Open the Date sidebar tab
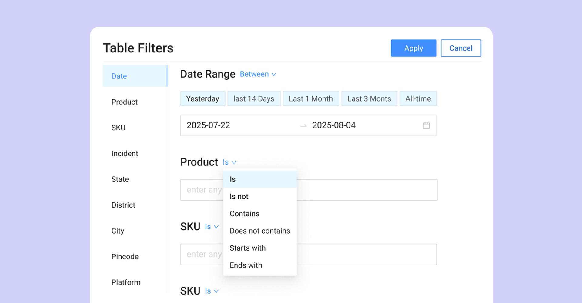The height and width of the screenshot is (303, 582). [135, 76]
